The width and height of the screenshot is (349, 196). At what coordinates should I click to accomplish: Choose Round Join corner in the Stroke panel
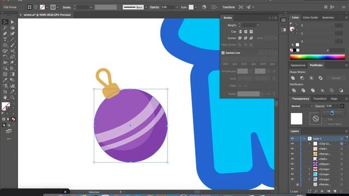pos(245,38)
